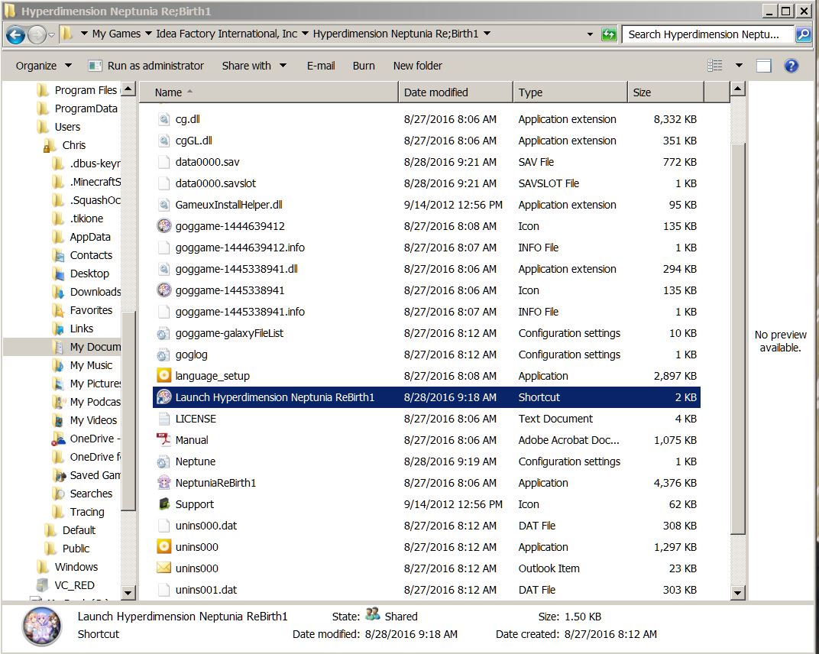819x654 pixels.
Task: Click the search magnifier icon
Action: [803, 34]
